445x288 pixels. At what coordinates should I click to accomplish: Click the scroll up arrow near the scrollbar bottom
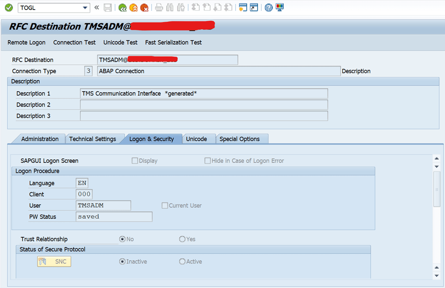(437, 267)
